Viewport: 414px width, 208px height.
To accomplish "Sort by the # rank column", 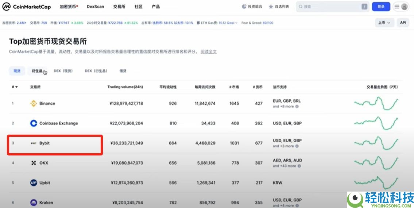I will pos(15,87).
